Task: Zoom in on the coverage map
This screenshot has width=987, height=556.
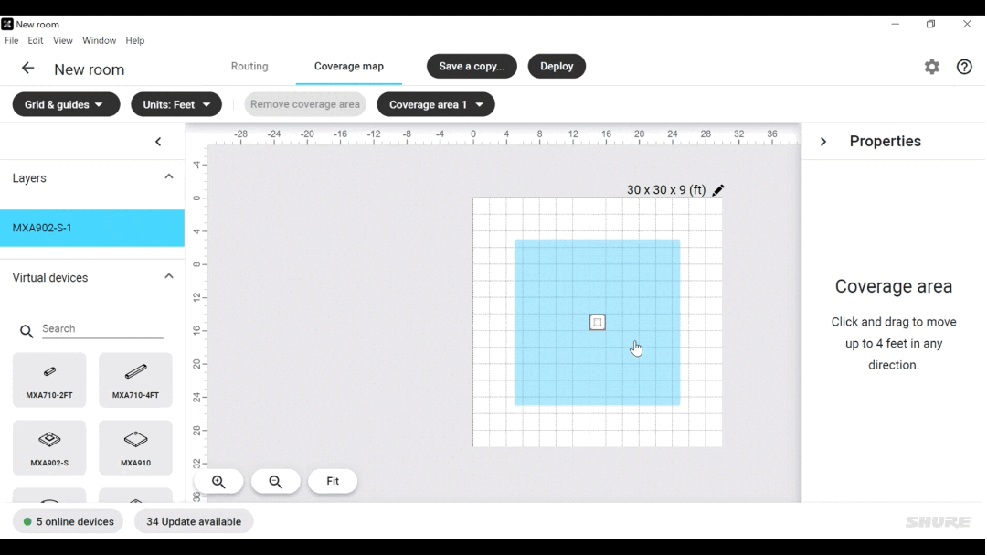Action: click(x=218, y=482)
